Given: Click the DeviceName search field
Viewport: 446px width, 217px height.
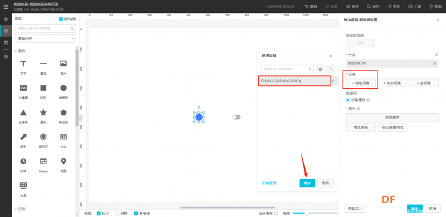Looking at the screenshot, I should tap(287, 69).
